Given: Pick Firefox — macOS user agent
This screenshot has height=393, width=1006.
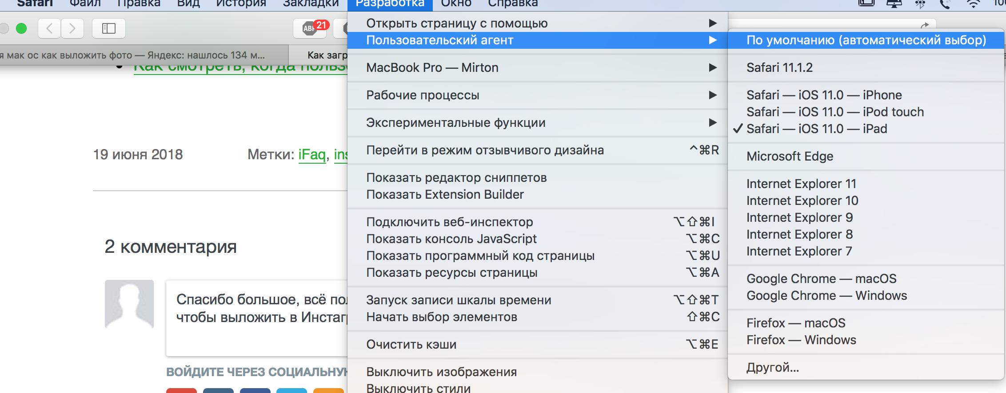Looking at the screenshot, I should (x=866, y=323).
